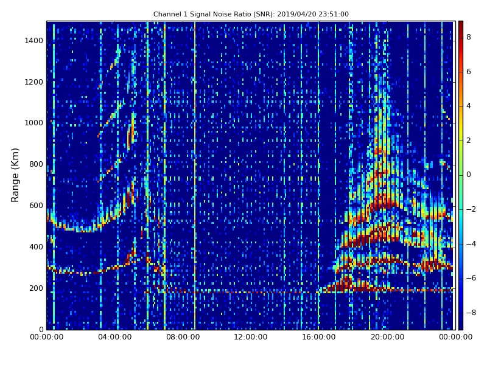The height and width of the screenshot is (365, 487).
Task: Click the plot title 'Channel 1 Signal Noise Ratio'
Action: 251,14
